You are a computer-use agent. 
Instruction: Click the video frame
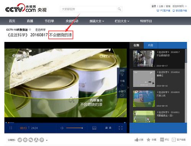66,83
